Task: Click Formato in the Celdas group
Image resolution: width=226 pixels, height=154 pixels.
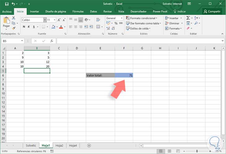Action: 173,28
